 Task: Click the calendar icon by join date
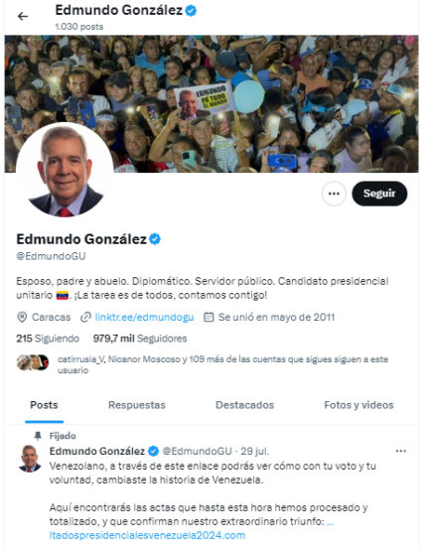point(209,318)
